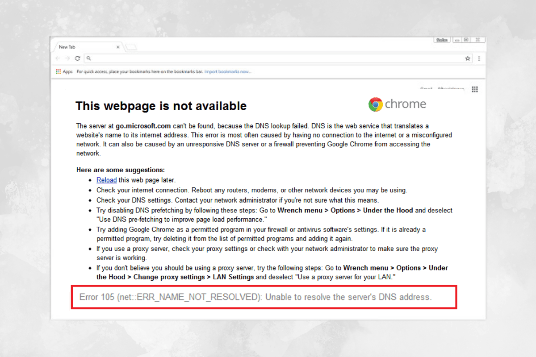Close the New Tab tab
This screenshot has width=536, height=357.
[118, 47]
